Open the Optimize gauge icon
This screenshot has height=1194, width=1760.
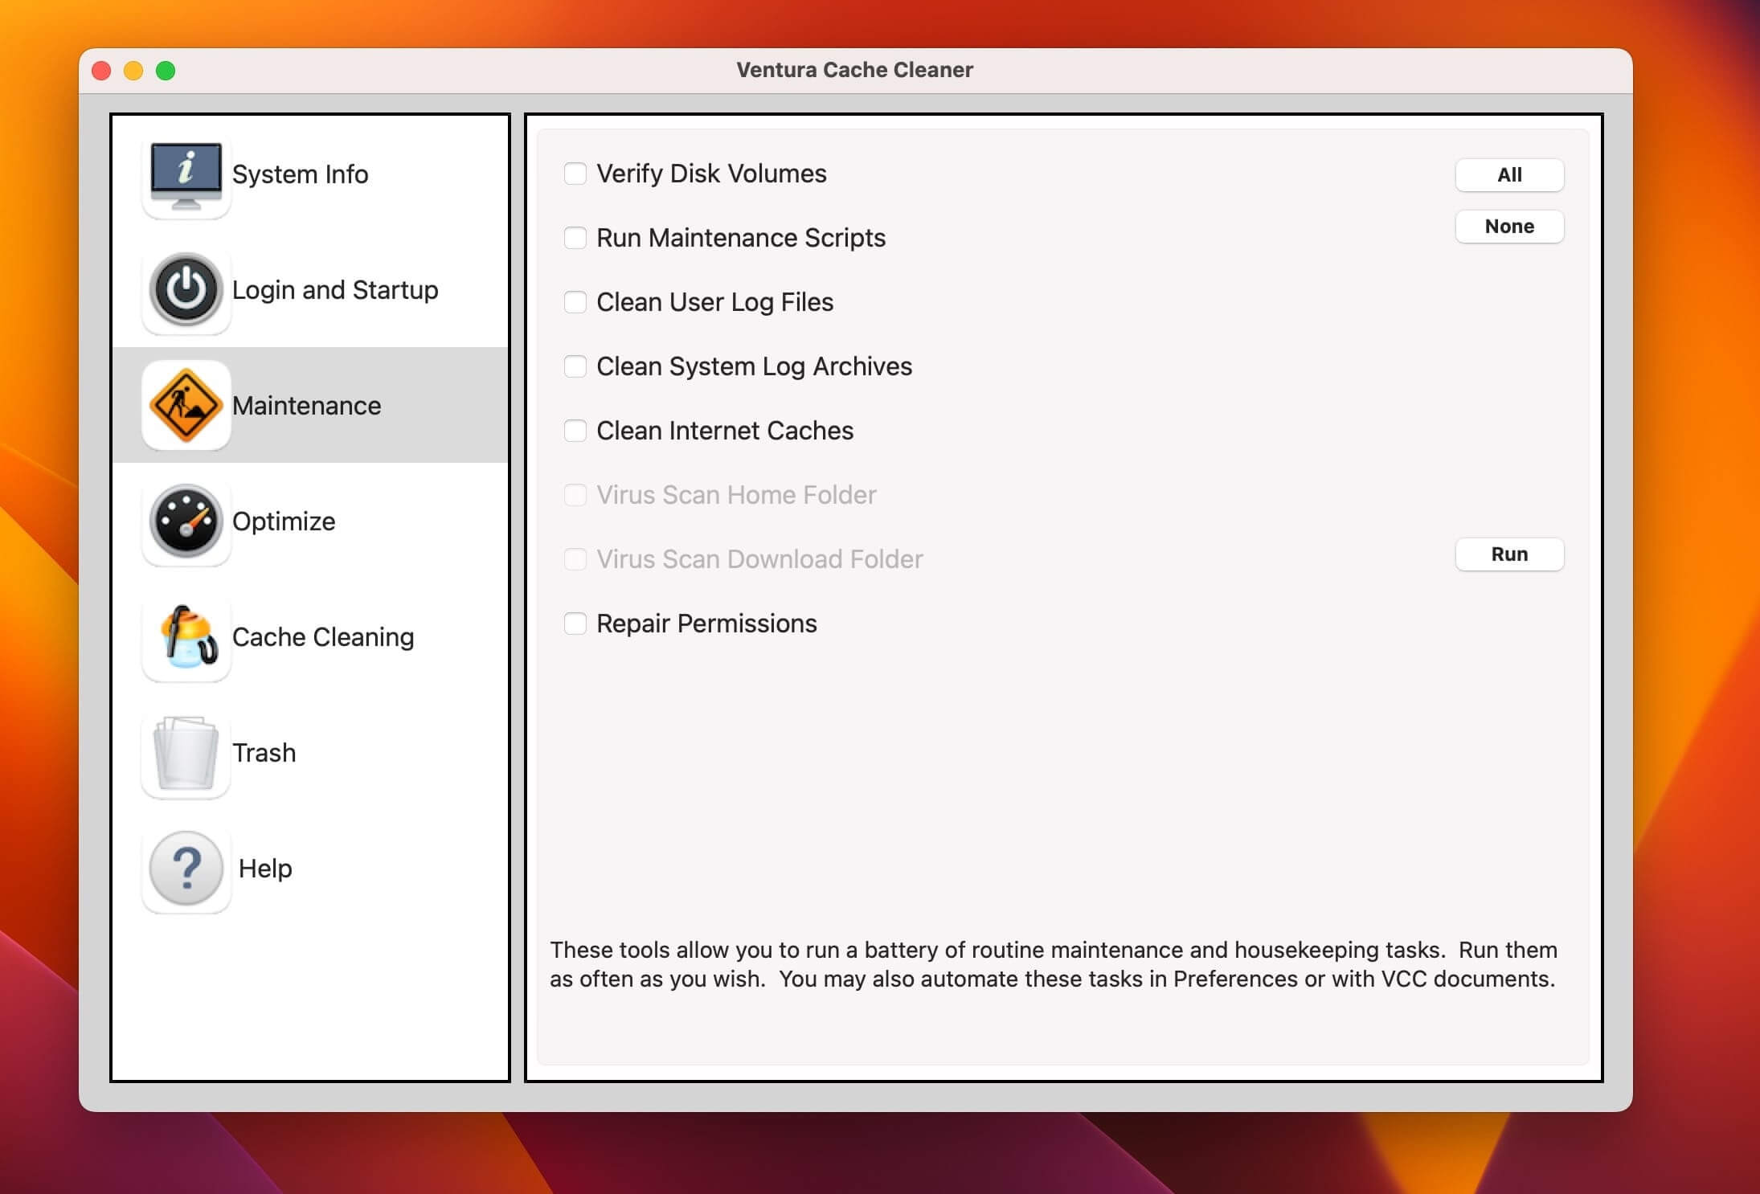186,521
